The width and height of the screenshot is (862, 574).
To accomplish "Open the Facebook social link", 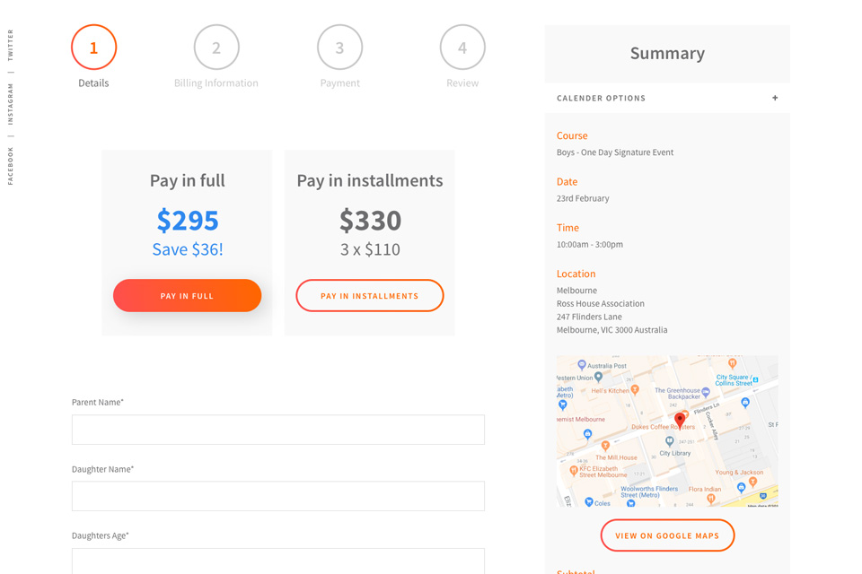I will 11,166.
